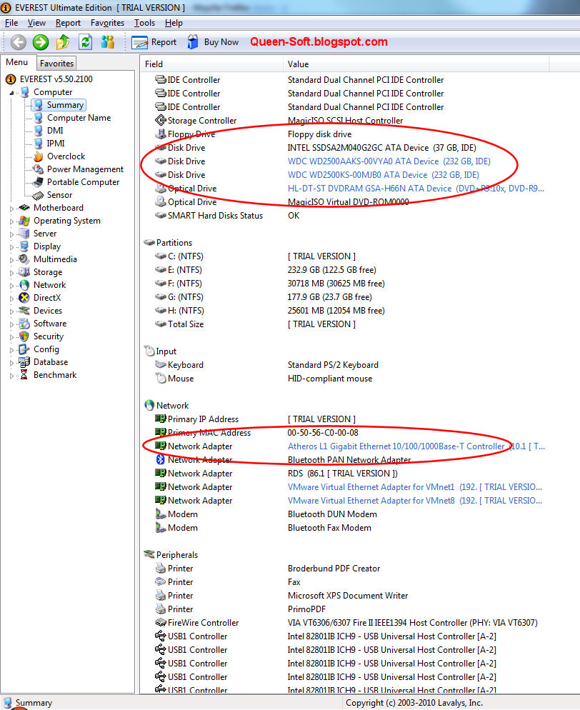Viewport: 580px width, 710px height.
Task: Open VMware Virtual Ethernet Adapter VMnet8 link
Action: (x=415, y=501)
